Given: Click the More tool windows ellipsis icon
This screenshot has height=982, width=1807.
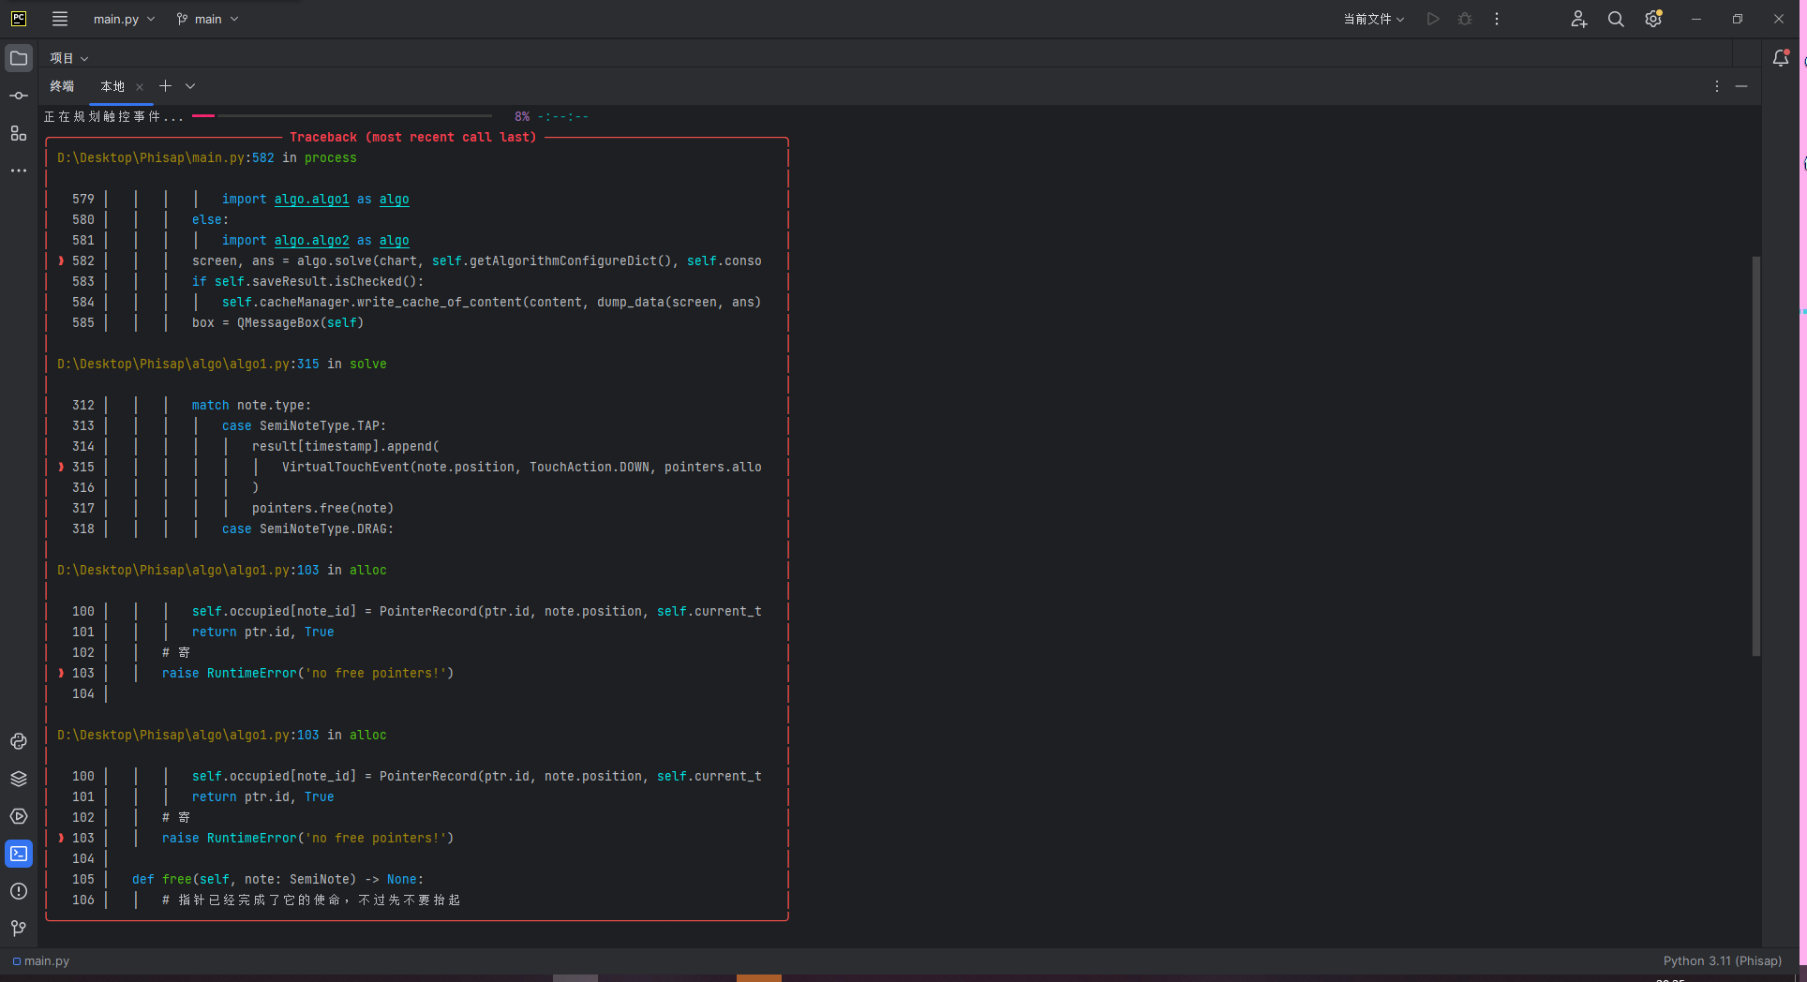Looking at the screenshot, I should pos(19,171).
